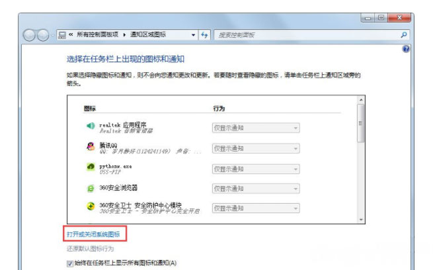Viewport: 433px width, 270px height.
Task: Click the list scrollbar down arrow
Action: point(361,220)
